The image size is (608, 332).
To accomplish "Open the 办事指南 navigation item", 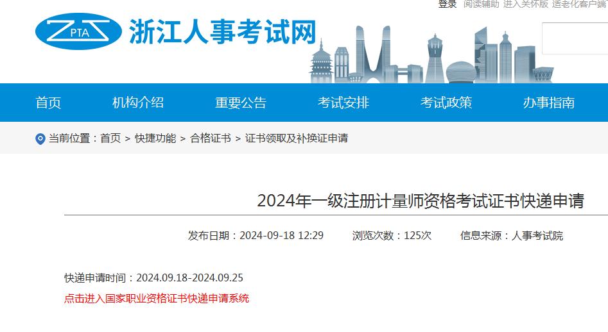I will (x=549, y=103).
